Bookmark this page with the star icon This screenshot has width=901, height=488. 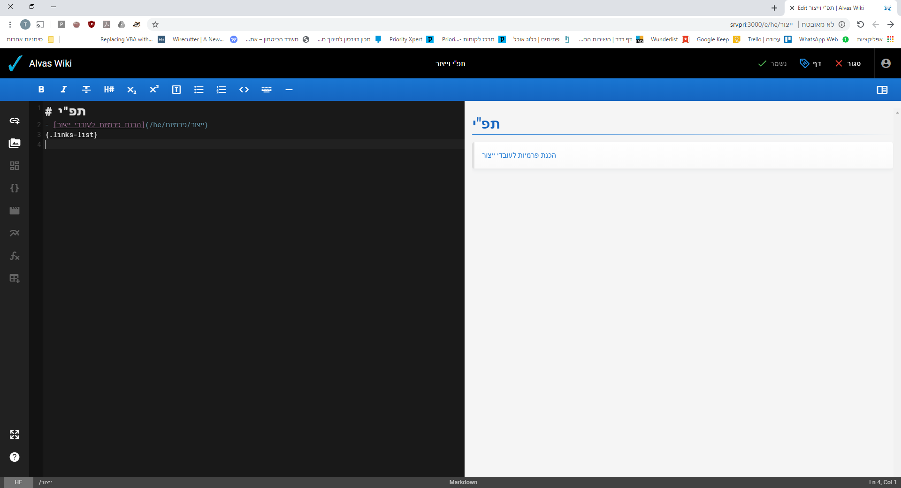[x=155, y=24]
